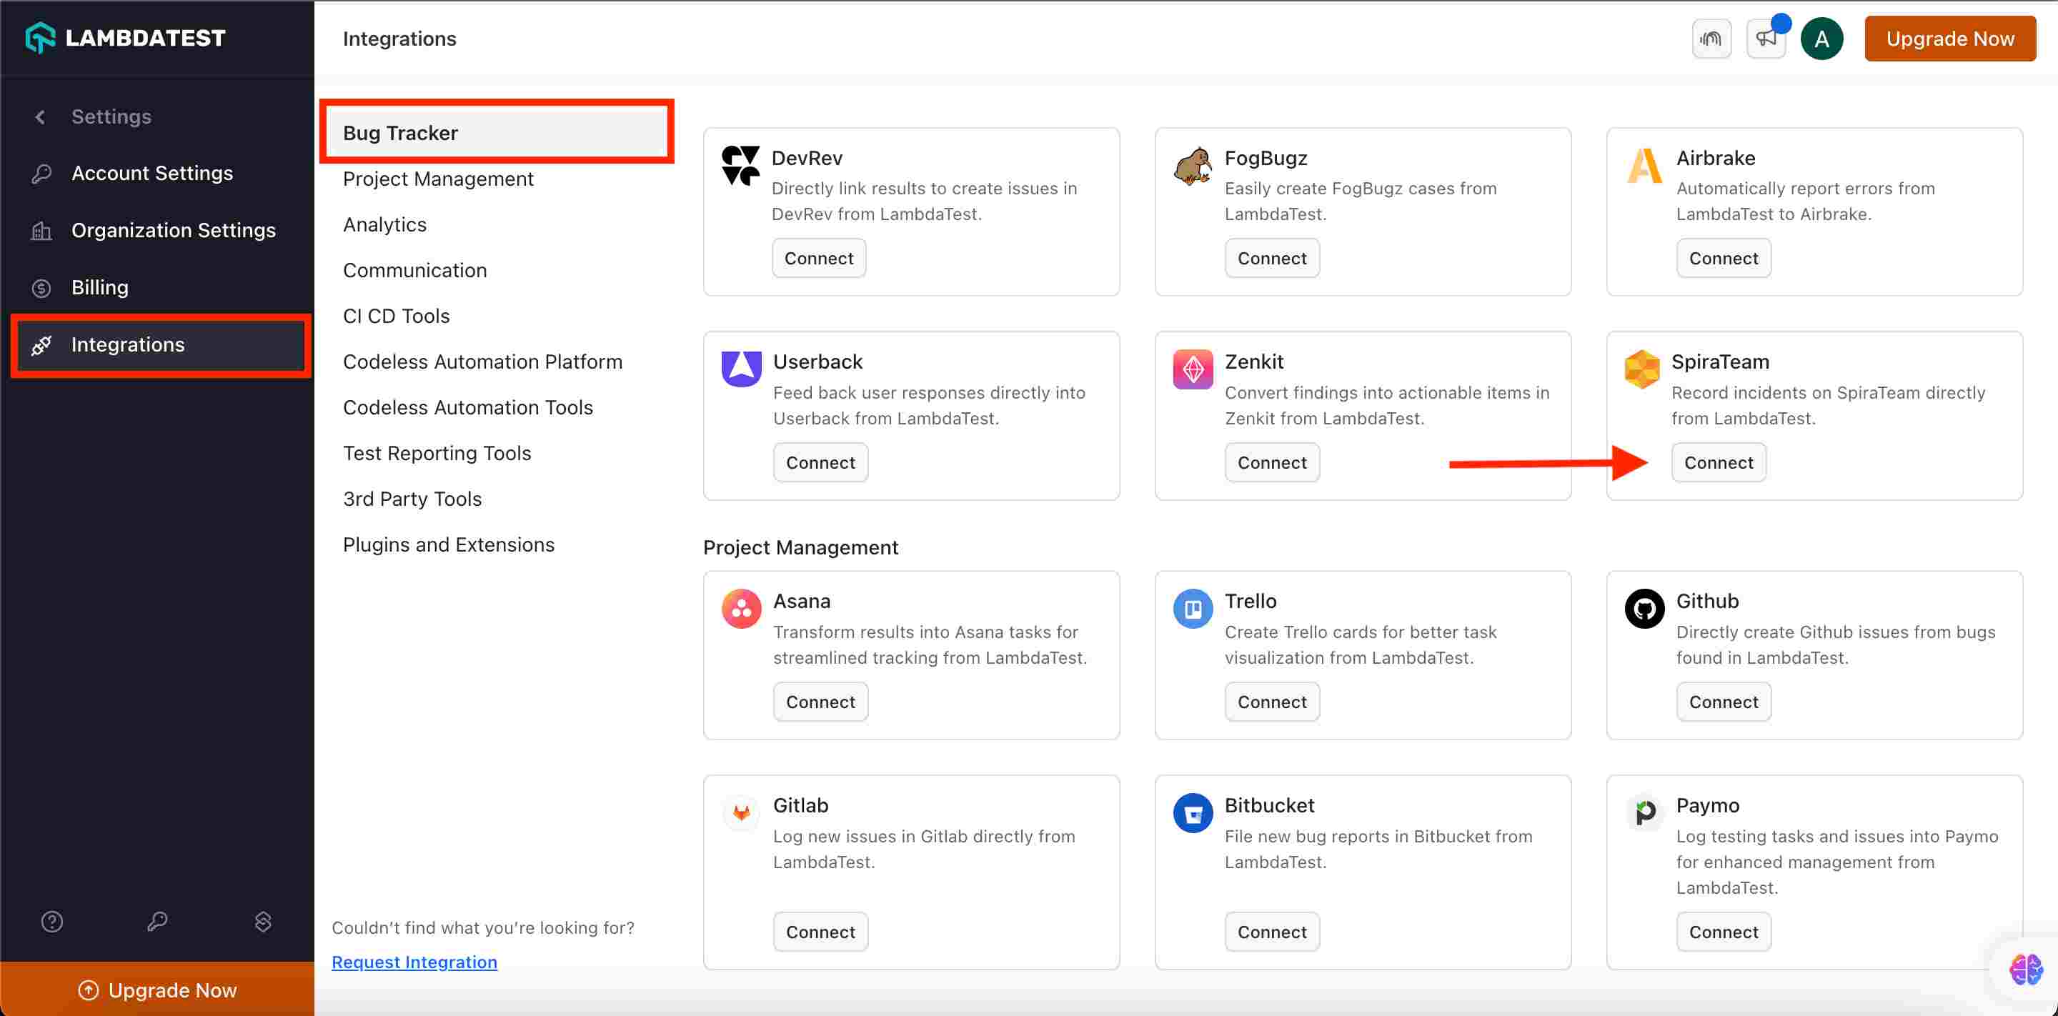
Task: Click the announcements megaphone icon
Action: coord(1766,39)
